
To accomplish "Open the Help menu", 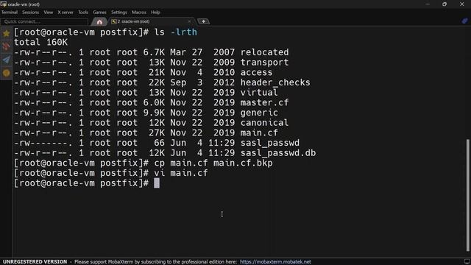I will (x=155, y=13).
